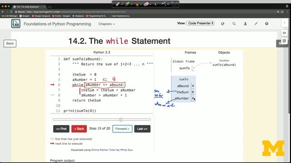Select the 14.2 The while Statement browser tab
This screenshot has height=163, width=291.
pos(29,7)
